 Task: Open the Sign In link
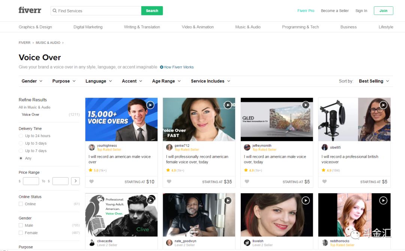361,10
